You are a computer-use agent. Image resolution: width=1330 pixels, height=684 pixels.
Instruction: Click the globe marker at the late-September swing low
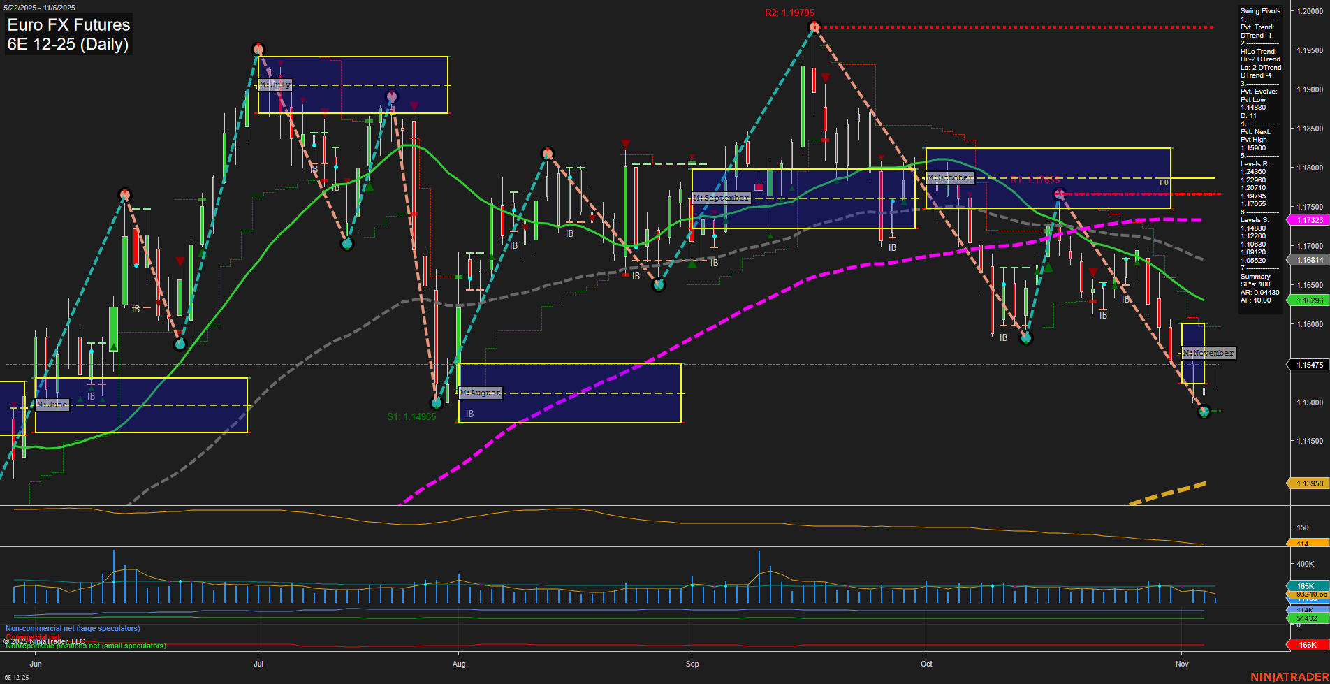(659, 284)
